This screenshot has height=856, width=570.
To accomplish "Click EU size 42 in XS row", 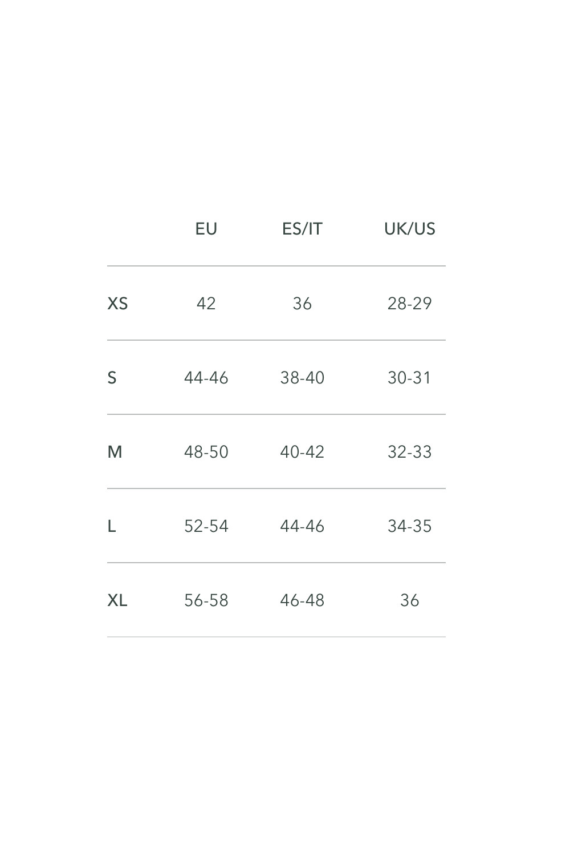I will tap(206, 303).
